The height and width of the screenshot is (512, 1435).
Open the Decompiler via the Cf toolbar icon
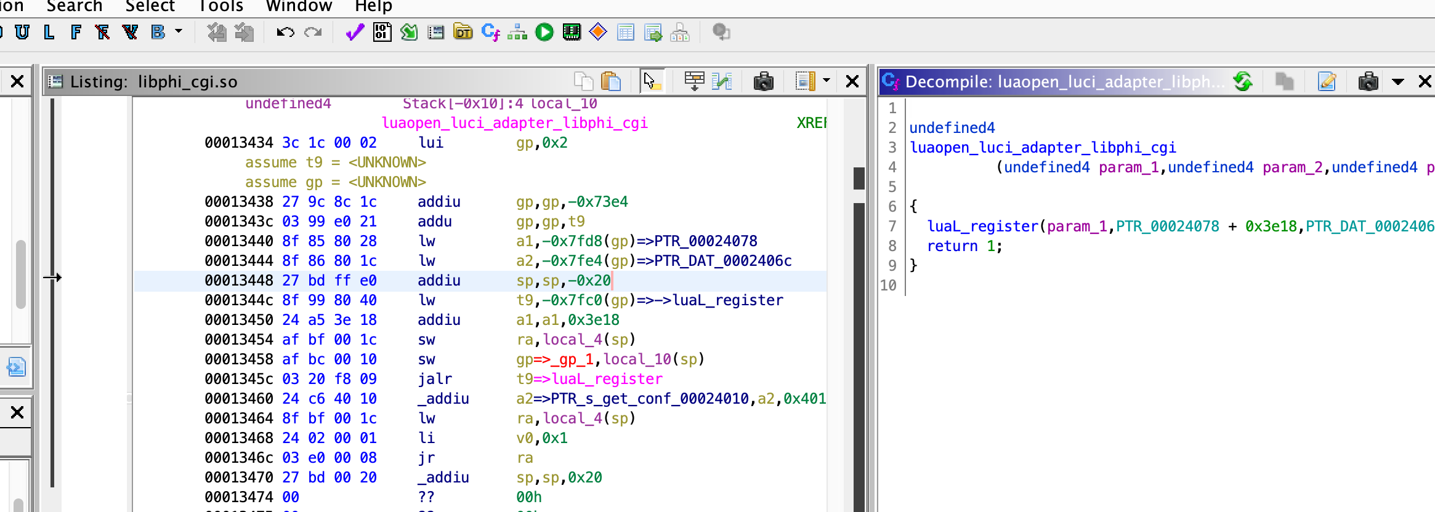tap(491, 32)
